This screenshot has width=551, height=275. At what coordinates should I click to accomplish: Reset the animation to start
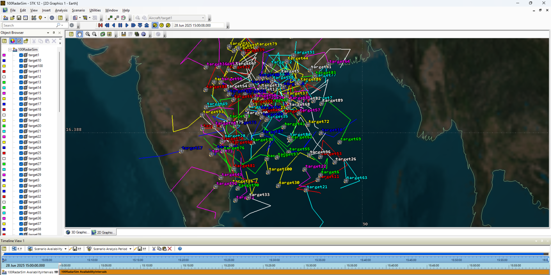(x=100, y=25)
